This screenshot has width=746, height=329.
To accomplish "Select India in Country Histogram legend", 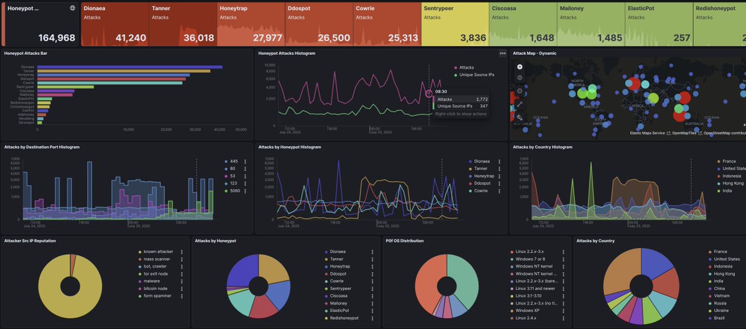I will [x=729, y=191].
